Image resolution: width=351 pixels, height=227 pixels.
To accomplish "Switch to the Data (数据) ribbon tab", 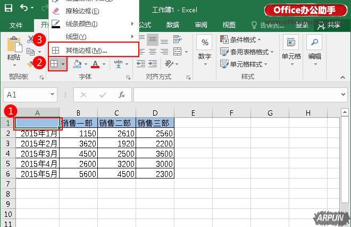I will click(172, 25).
